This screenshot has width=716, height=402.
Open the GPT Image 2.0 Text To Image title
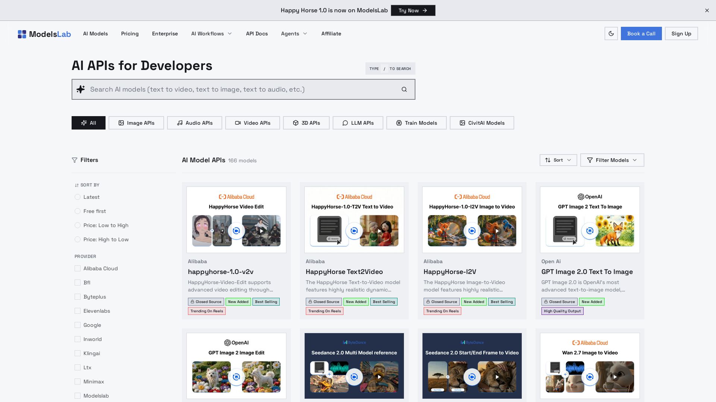(x=587, y=272)
